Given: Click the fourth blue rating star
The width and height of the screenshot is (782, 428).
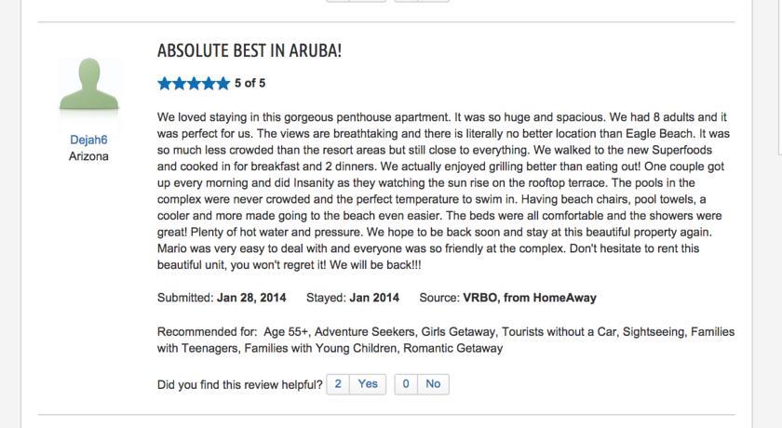Looking at the screenshot, I should pyautogui.click(x=209, y=84).
